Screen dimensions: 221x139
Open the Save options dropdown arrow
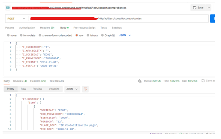pos(209,8)
